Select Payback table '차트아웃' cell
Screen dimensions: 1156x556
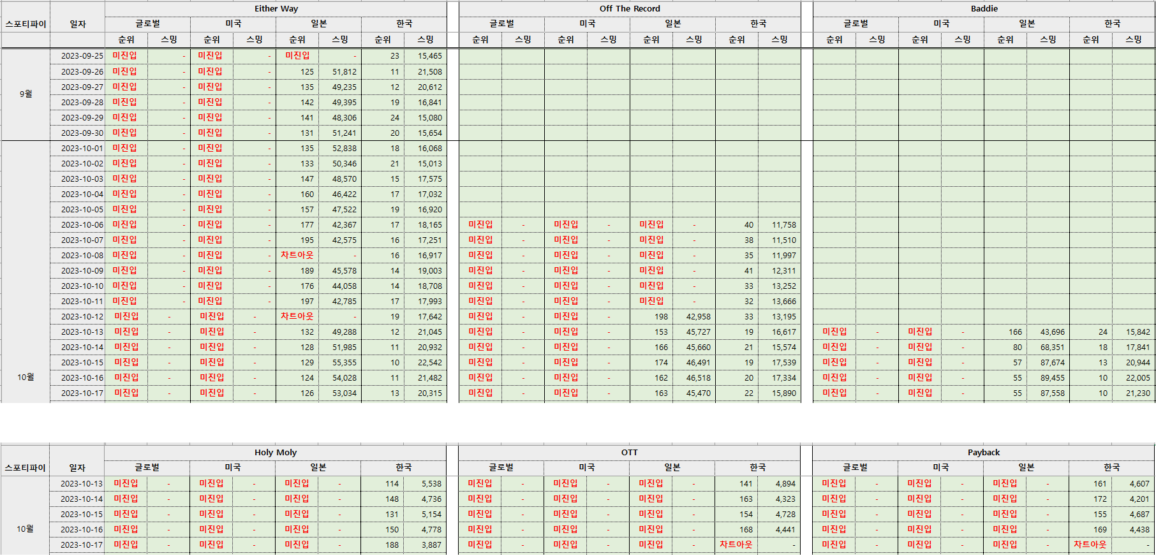(x=1090, y=545)
